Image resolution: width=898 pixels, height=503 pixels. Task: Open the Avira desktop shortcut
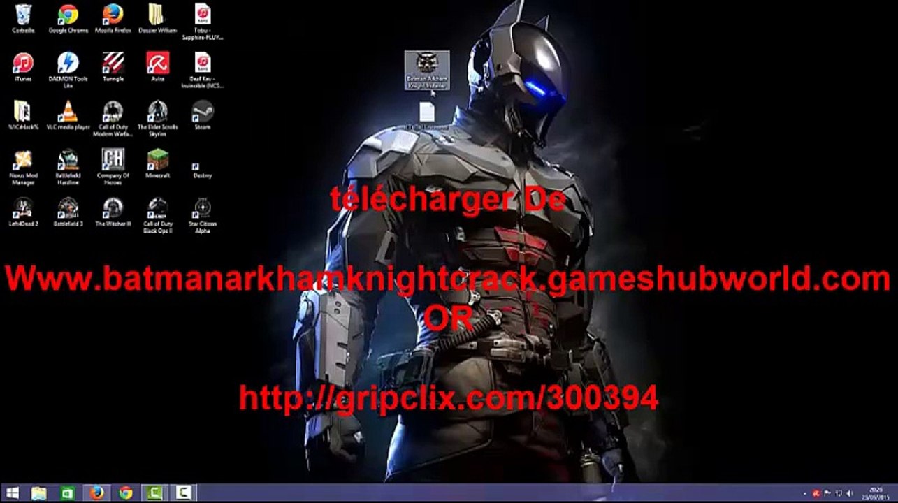(x=157, y=67)
